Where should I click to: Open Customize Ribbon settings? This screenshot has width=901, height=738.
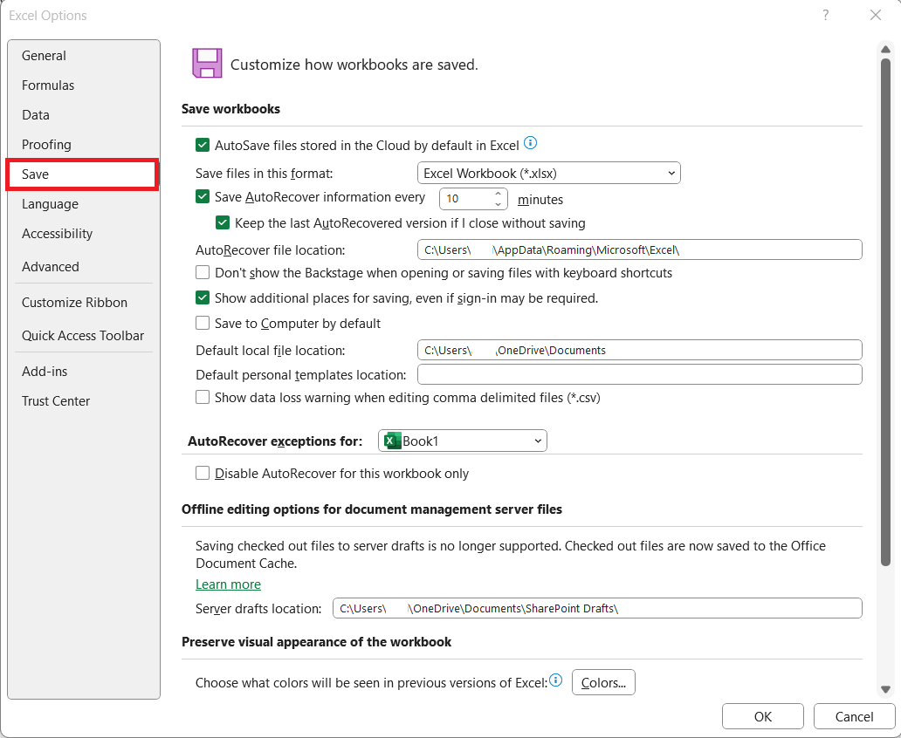pos(83,303)
